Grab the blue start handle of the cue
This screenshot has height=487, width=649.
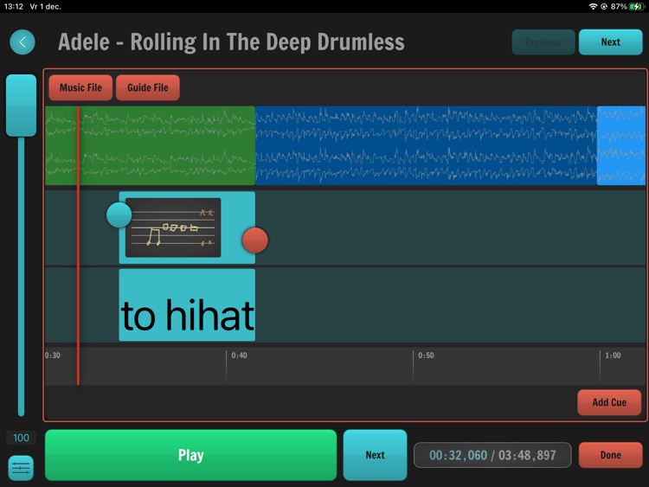(x=119, y=215)
